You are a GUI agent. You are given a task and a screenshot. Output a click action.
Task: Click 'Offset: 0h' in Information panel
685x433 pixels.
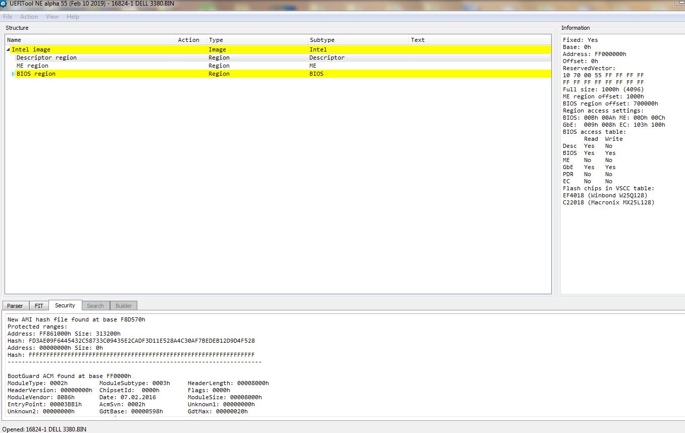point(581,61)
